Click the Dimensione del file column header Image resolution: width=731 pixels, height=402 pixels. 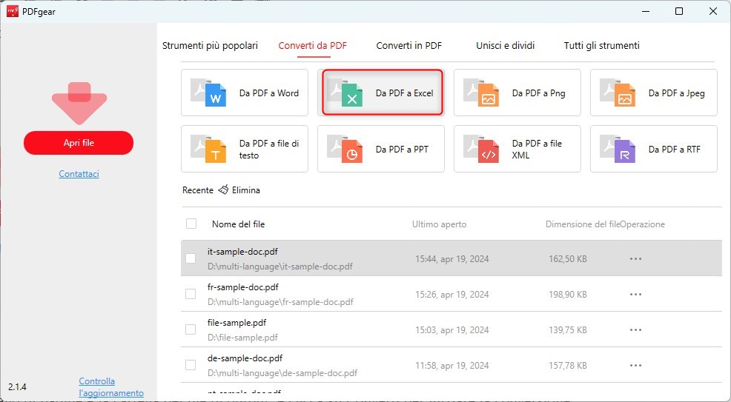pyautogui.click(x=583, y=224)
